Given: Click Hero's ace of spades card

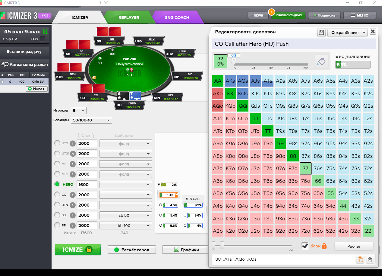Looking at the screenshot, I should (123, 95).
